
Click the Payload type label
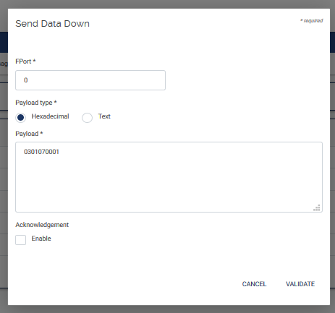click(36, 103)
